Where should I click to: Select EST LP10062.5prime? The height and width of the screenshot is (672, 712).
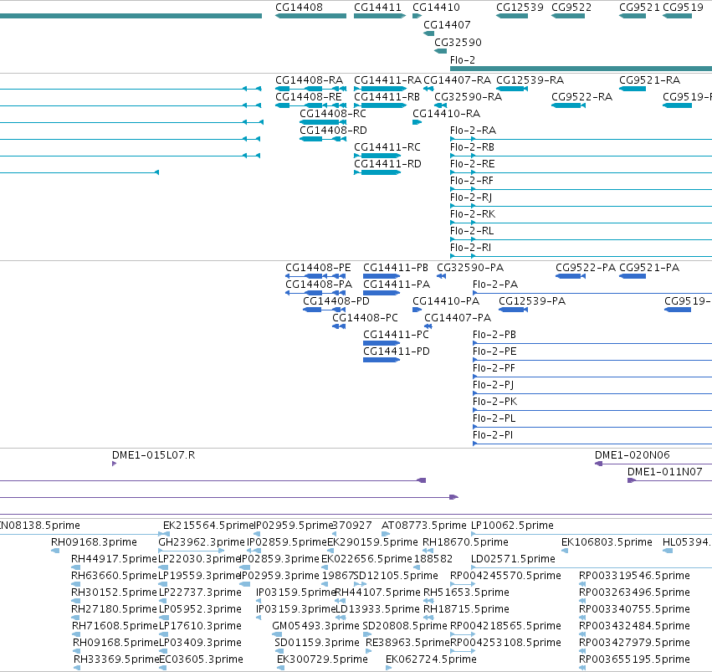pyautogui.click(x=512, y=526)
